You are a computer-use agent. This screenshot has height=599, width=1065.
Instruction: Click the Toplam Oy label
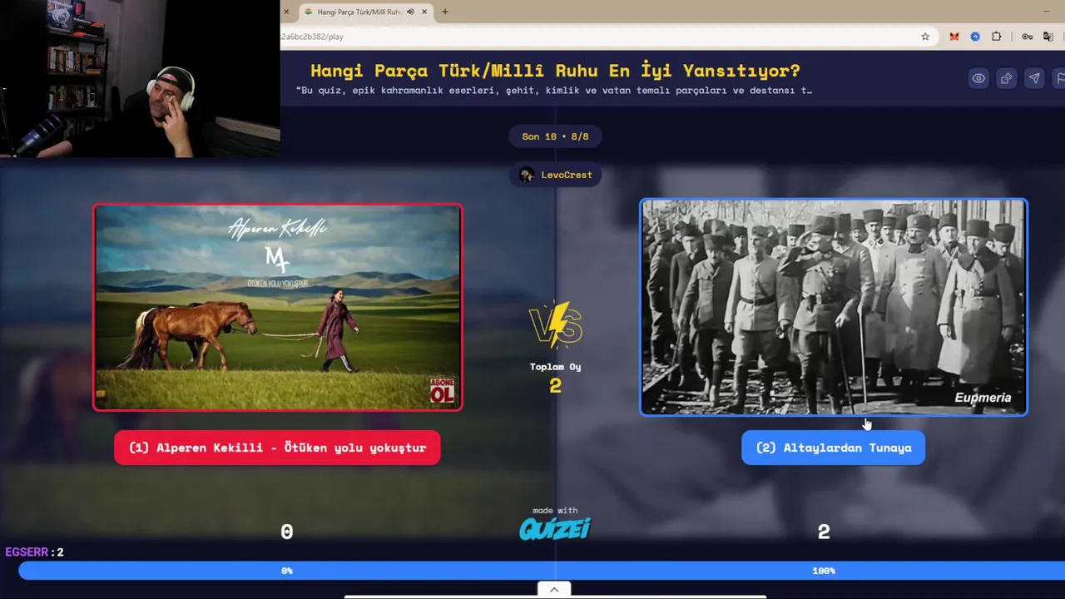coord(555,367)
